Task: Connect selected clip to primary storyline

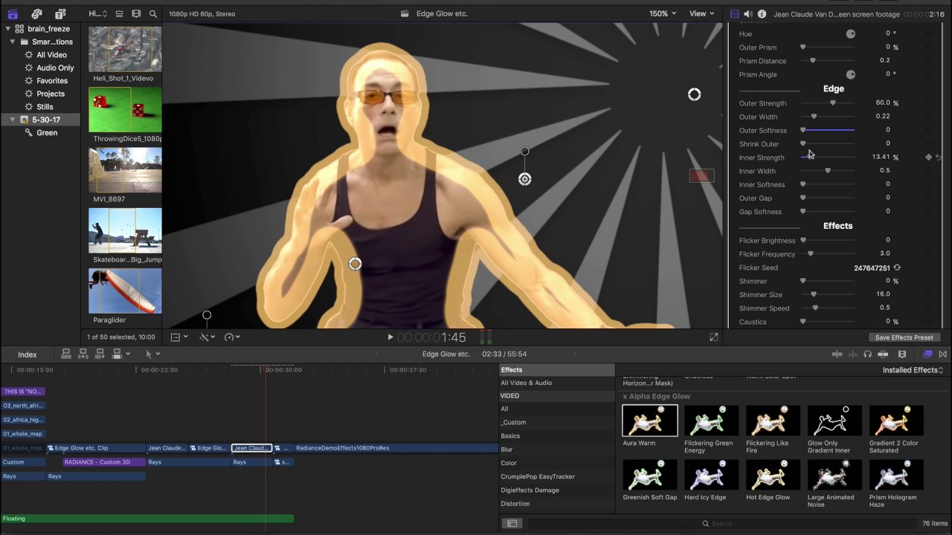Action: point(66,354)
